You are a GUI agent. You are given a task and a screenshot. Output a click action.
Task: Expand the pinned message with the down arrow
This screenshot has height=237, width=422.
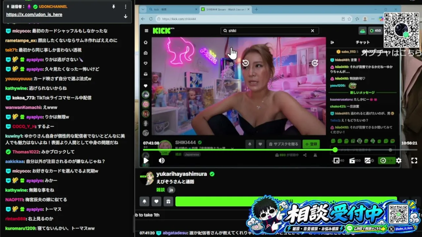coord(125,16)
